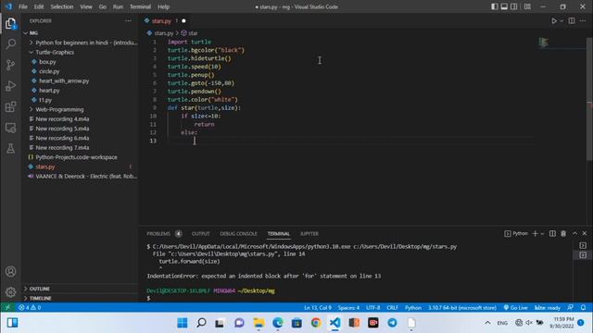Toggle bottom panel layout icon
The width and height of the screenshot is (593, 333).
[504, 6]
